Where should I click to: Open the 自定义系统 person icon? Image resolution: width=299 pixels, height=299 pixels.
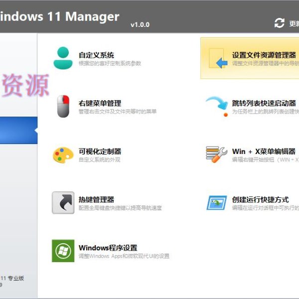point(63,58)
